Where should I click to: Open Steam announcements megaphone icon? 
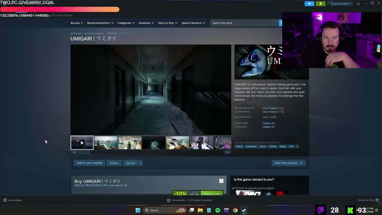[x=309, y=4]
